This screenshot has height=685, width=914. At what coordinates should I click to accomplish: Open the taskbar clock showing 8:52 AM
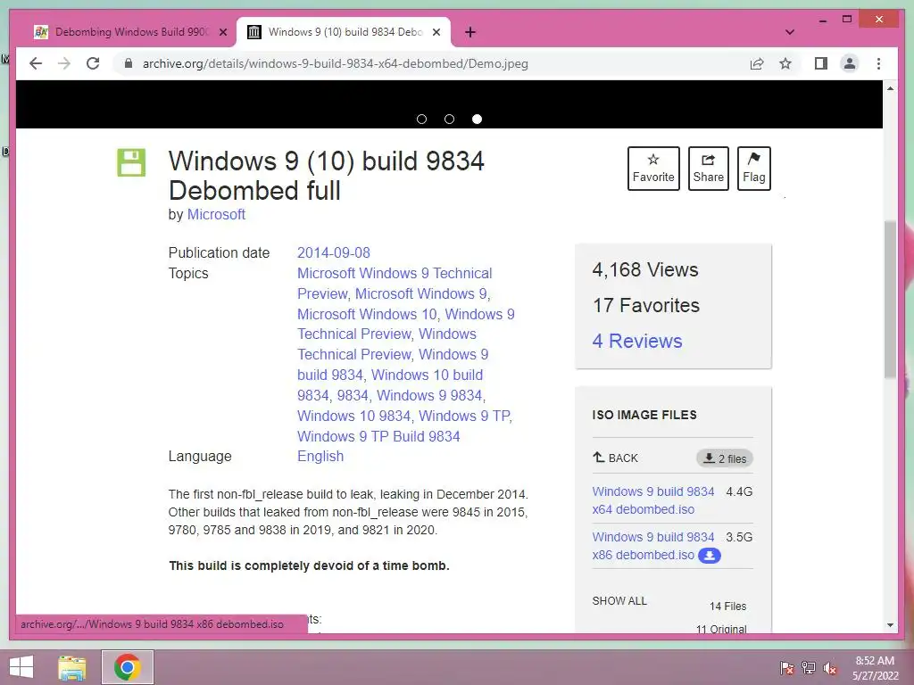[x=875, y=667]
